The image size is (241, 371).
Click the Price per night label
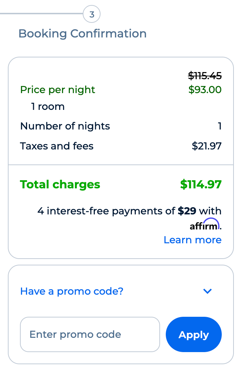tap(57, 90)
